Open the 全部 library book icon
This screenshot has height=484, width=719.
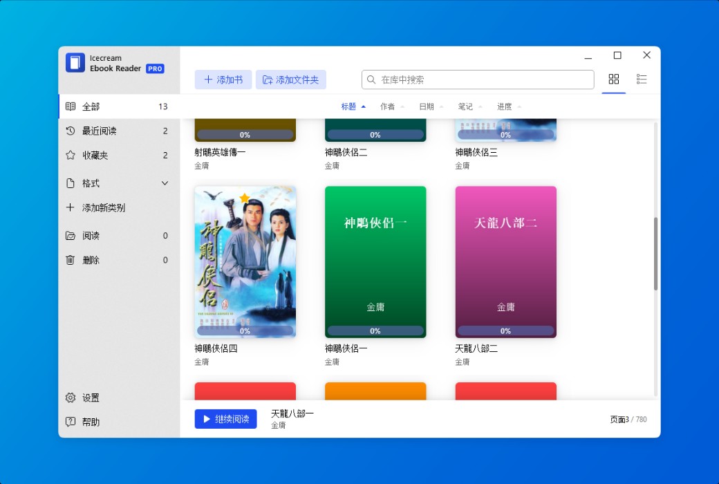[70, 106]
